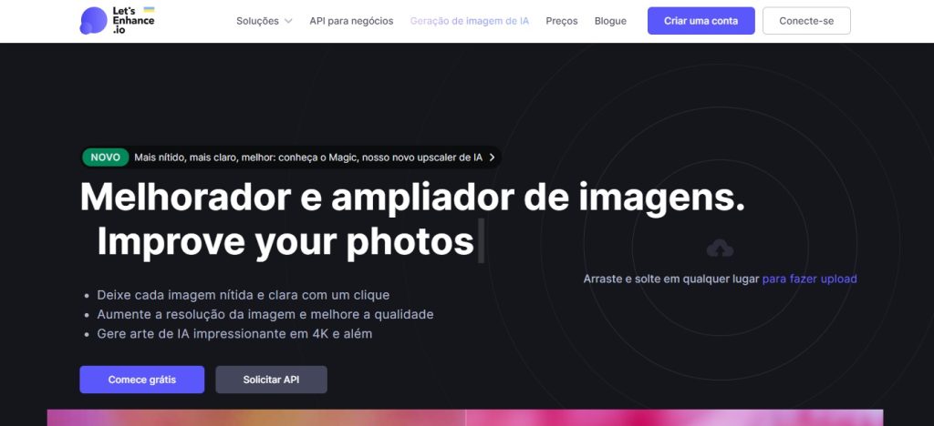The width and height of the screenshot is (934, 426).
Task: Click the Let's Enhance .io logo text
Action: (127, 21)
